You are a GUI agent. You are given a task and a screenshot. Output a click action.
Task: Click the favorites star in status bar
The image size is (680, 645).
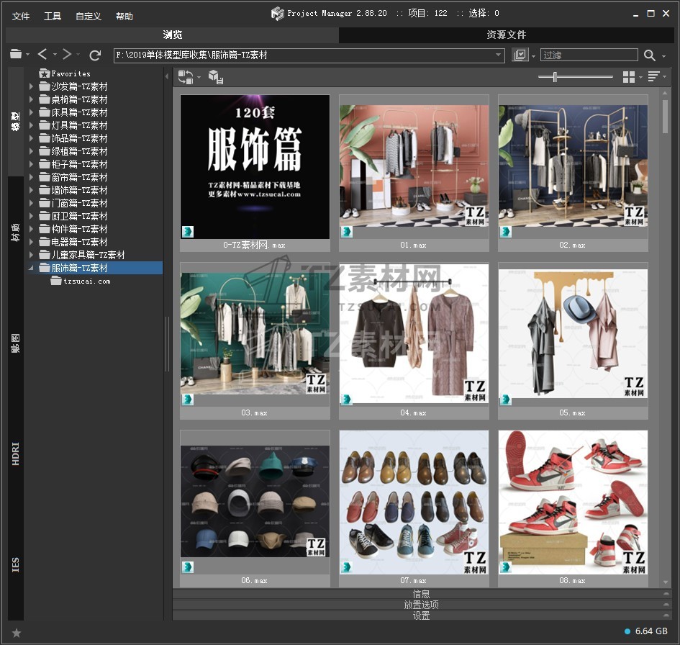click(x=17, y=633)
